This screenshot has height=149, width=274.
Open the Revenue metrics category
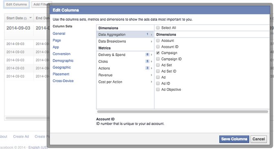tap(125, 75)
